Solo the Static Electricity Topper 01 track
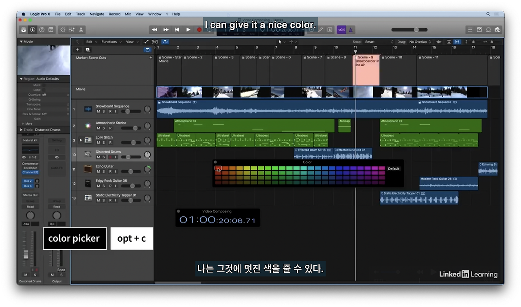The width and height of the screenshot is (521, 307). pos(104,200)
